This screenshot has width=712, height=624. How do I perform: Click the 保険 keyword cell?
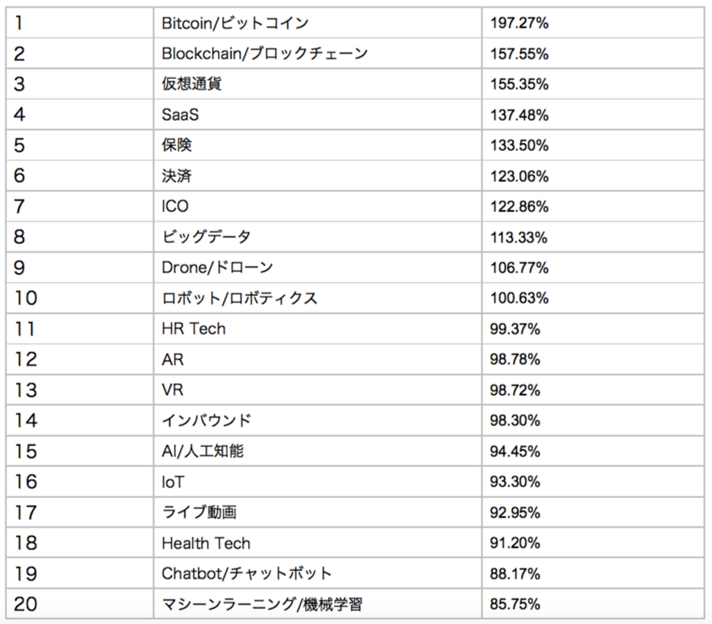177,145
